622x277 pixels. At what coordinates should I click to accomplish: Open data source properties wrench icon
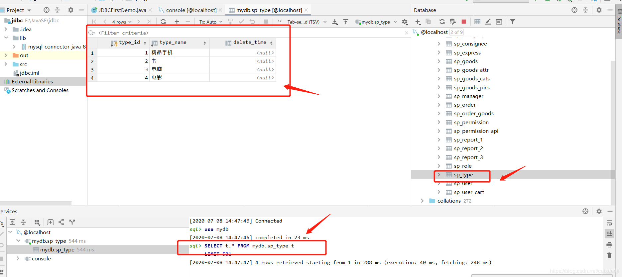click(x=453, y=22)
